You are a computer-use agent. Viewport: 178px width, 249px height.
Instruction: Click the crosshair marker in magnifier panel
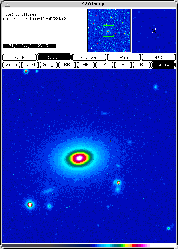pyautogui.click(x=154, y=31)
